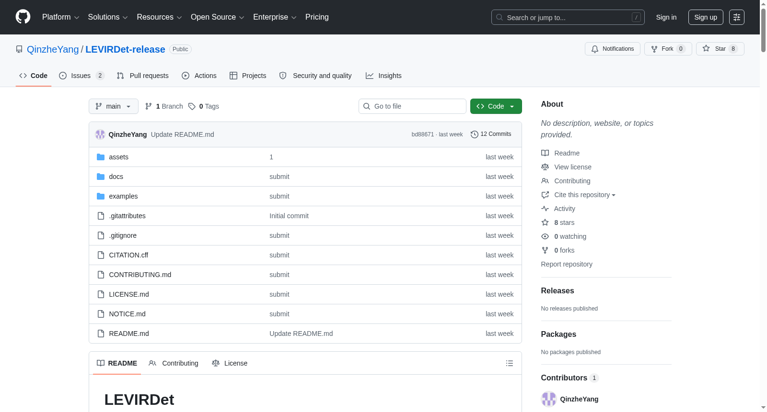Click the Contributing people icon in About
Viewport: 767px width, 412px height.
coord(545,181)
